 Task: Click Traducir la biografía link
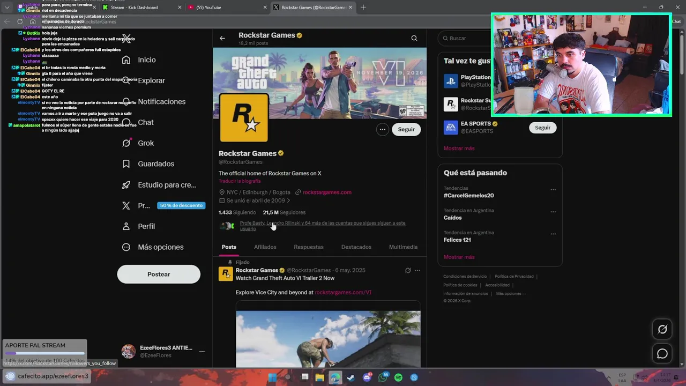[240, 181]
